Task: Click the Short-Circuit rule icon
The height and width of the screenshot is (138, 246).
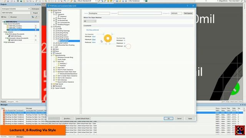Action: coord(57,18)
